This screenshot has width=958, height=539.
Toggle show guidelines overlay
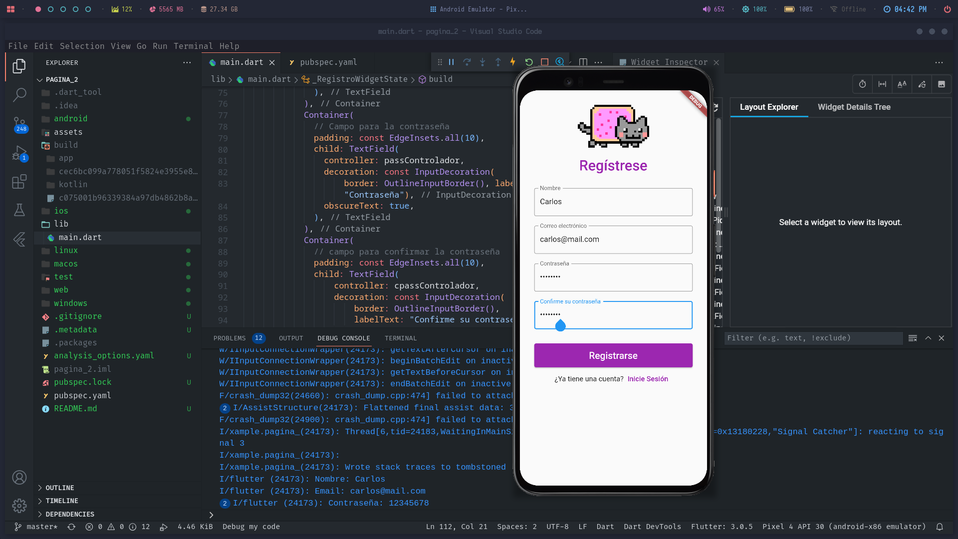tap(882, 84)
